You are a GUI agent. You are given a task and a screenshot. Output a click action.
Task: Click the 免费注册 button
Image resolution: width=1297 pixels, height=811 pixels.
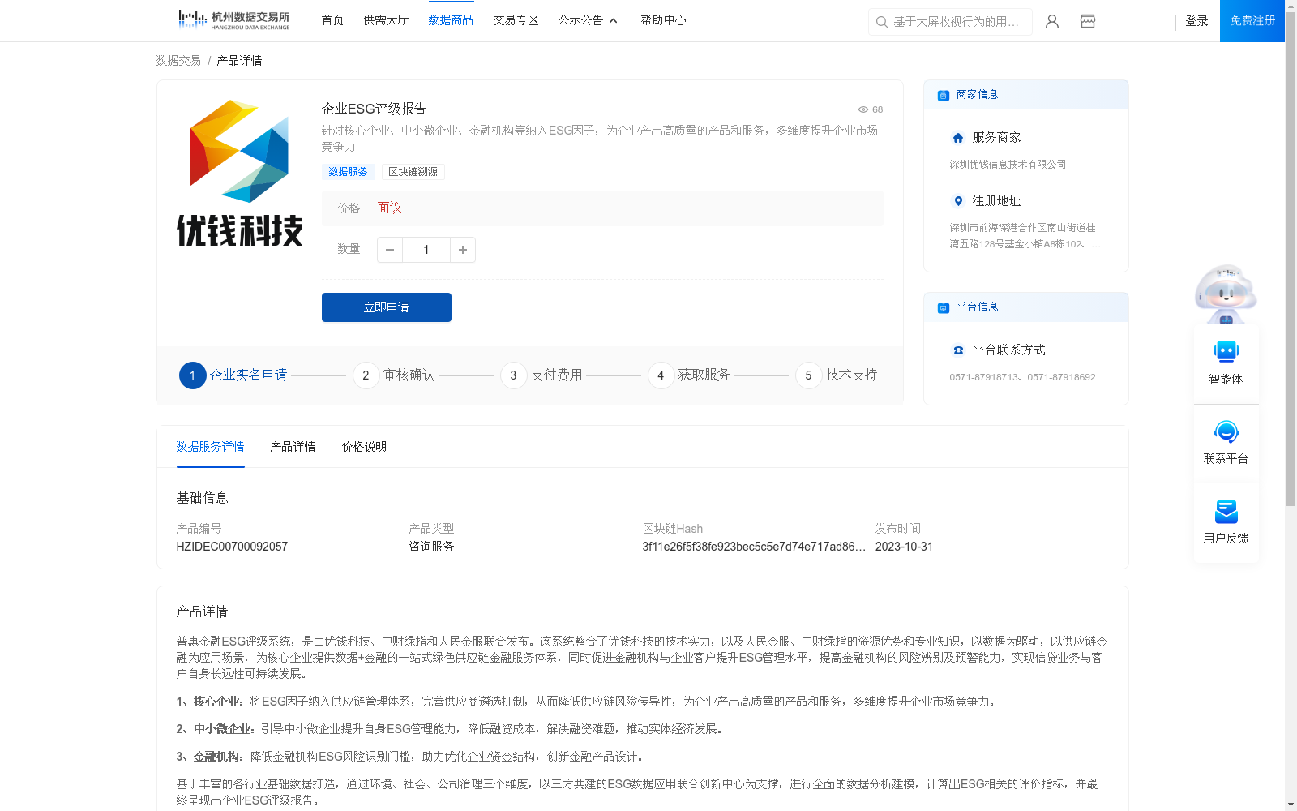tap(1252, 21)
